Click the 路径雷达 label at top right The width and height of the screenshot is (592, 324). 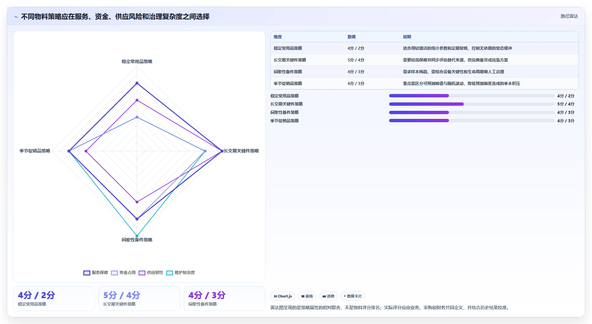click(569, 16)
